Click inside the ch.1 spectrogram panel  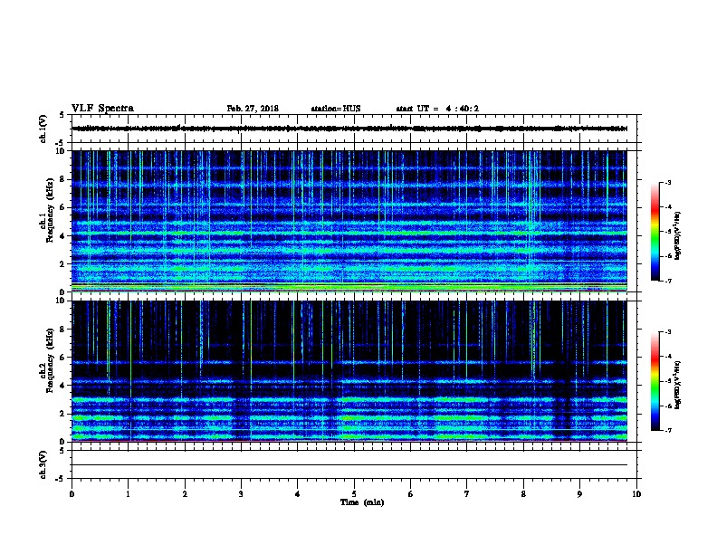[x=349, y=221]
